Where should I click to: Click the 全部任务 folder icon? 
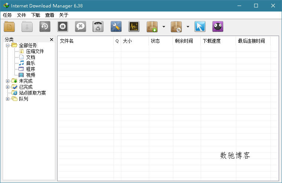click(x=14, y=45)
